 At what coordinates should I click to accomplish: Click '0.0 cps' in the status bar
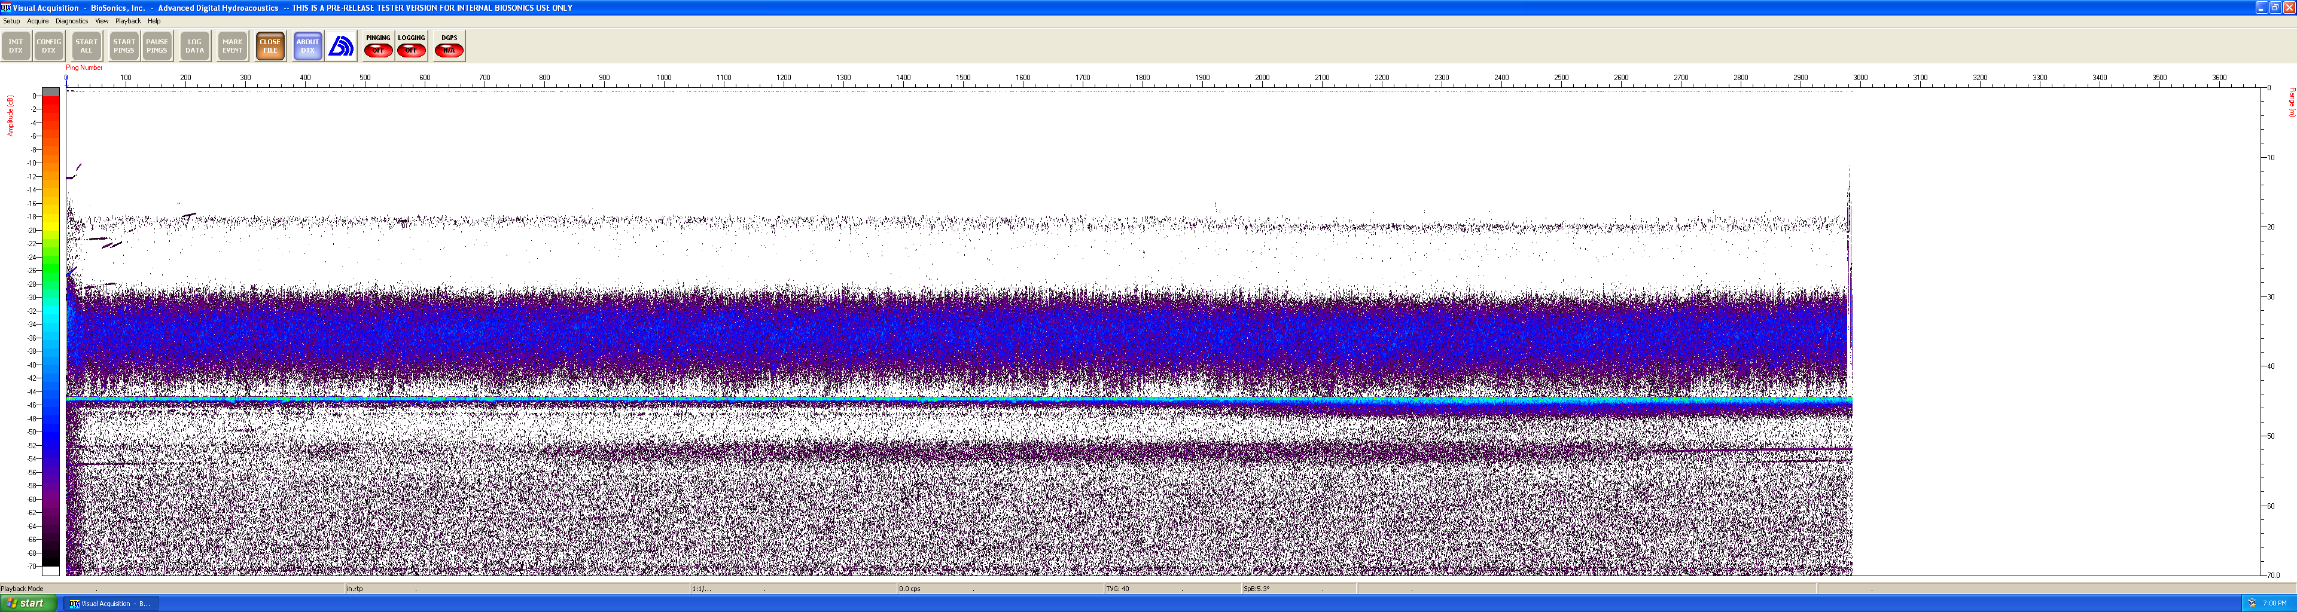coord(909,589)
